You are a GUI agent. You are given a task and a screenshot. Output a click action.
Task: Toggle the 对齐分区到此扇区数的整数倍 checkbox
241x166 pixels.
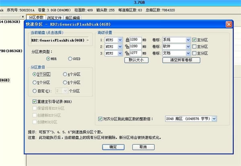click(x=100, y=119)
